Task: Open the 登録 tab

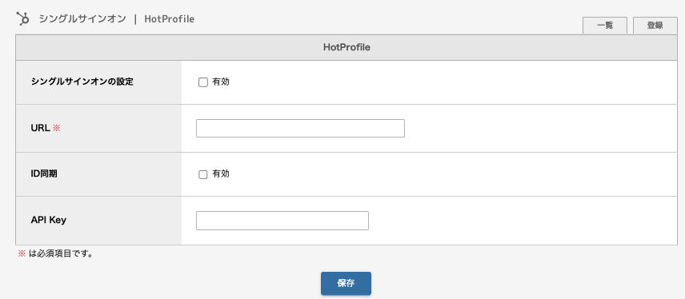Action: tap(655, 26)
